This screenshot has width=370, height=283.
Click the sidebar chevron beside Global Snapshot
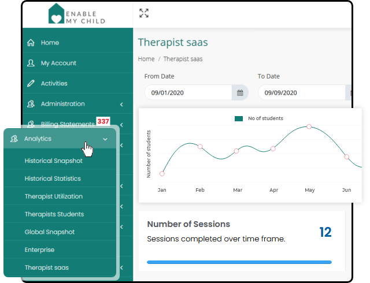121,227
